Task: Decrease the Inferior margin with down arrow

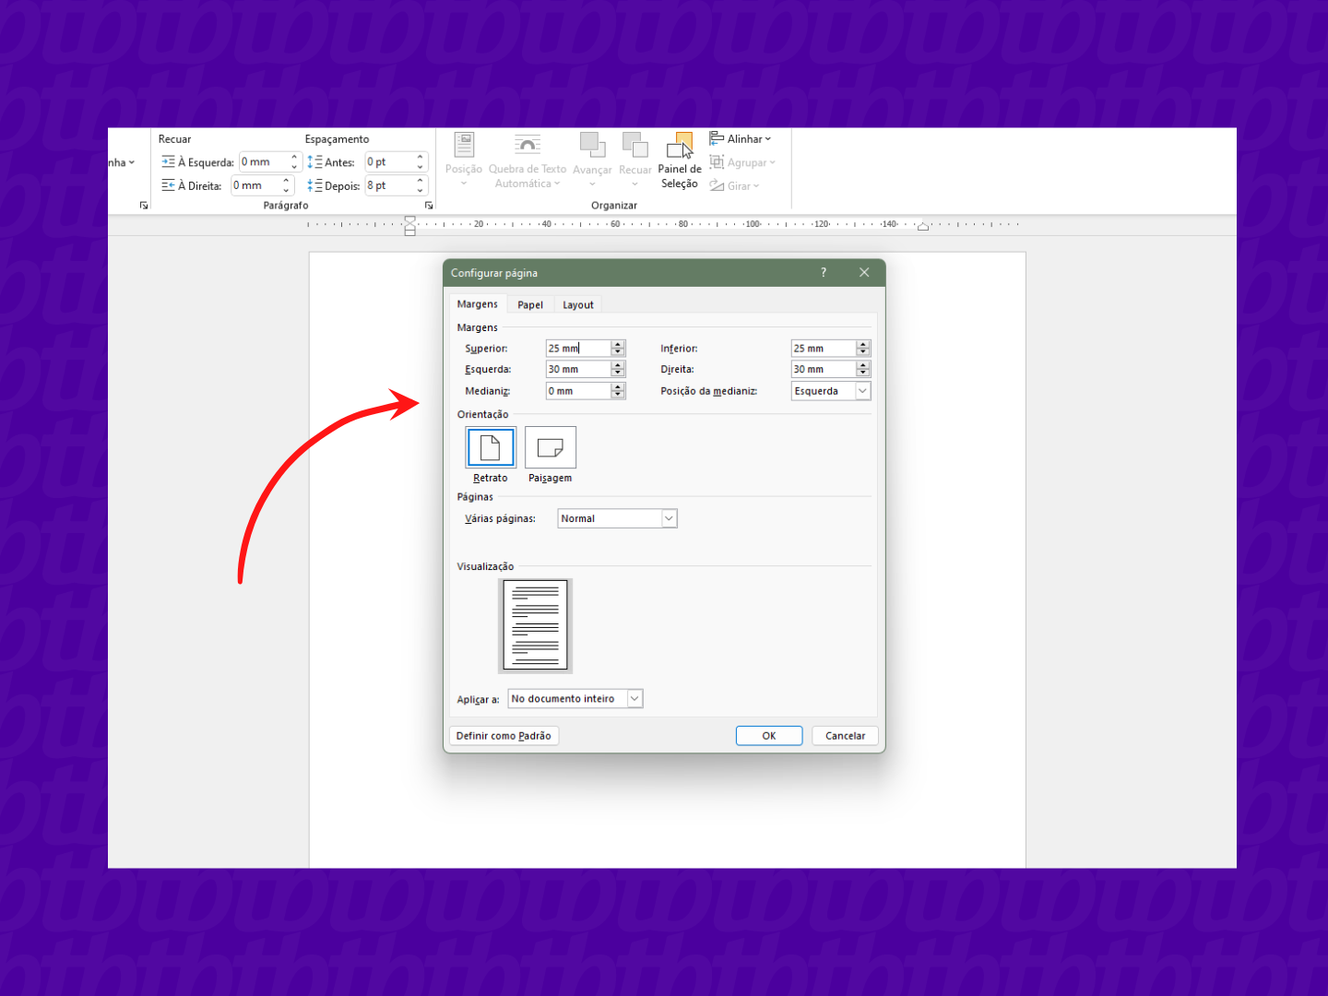Action: point(863,352)
